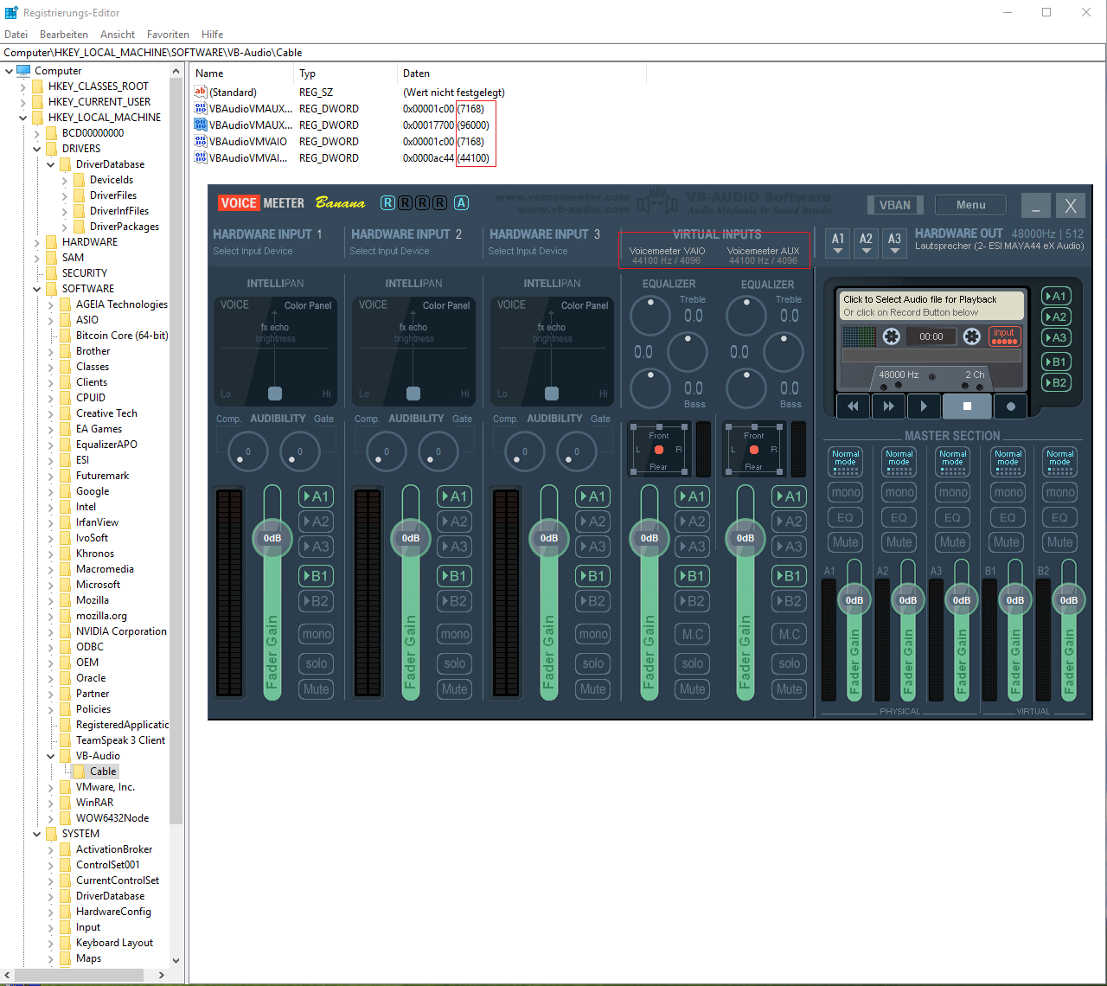Mute the Hardware Input 1 strip

click(317, 689)
